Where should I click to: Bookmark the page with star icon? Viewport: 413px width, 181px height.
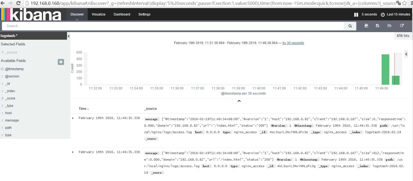404,3
